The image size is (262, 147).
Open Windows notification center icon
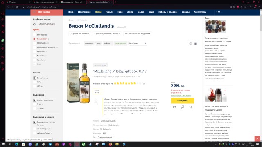[257, 144]
